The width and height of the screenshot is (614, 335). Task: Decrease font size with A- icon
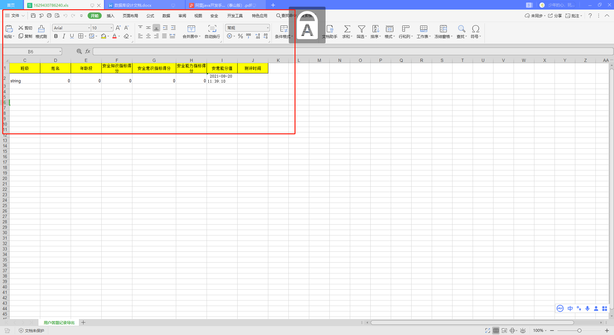tap(127, 28)
